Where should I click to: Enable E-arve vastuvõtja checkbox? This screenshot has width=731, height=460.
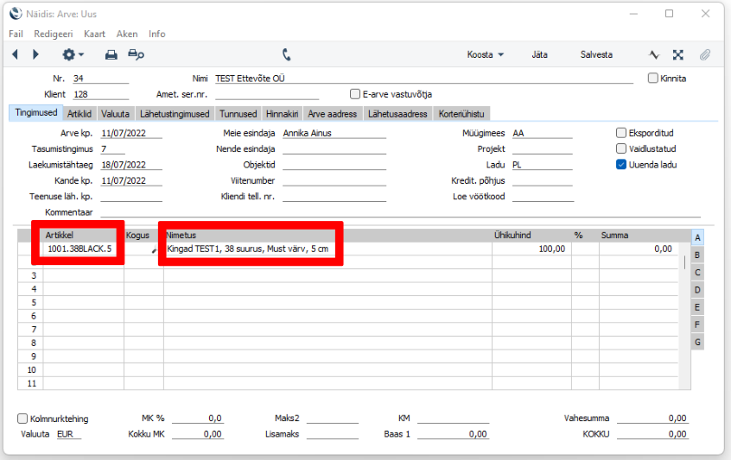(355, 94)
